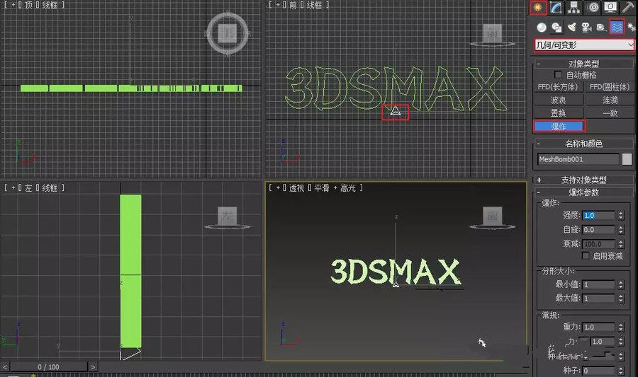638x377 pixels.
Task: Open the Hierarchy command panel tab
Action: [573, 7]
